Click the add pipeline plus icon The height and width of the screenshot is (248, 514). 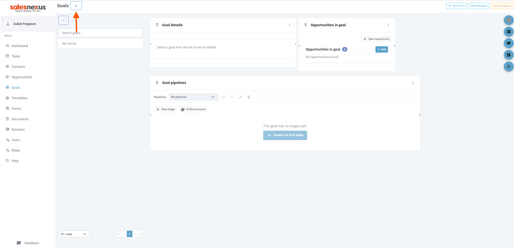pos(232,97)
